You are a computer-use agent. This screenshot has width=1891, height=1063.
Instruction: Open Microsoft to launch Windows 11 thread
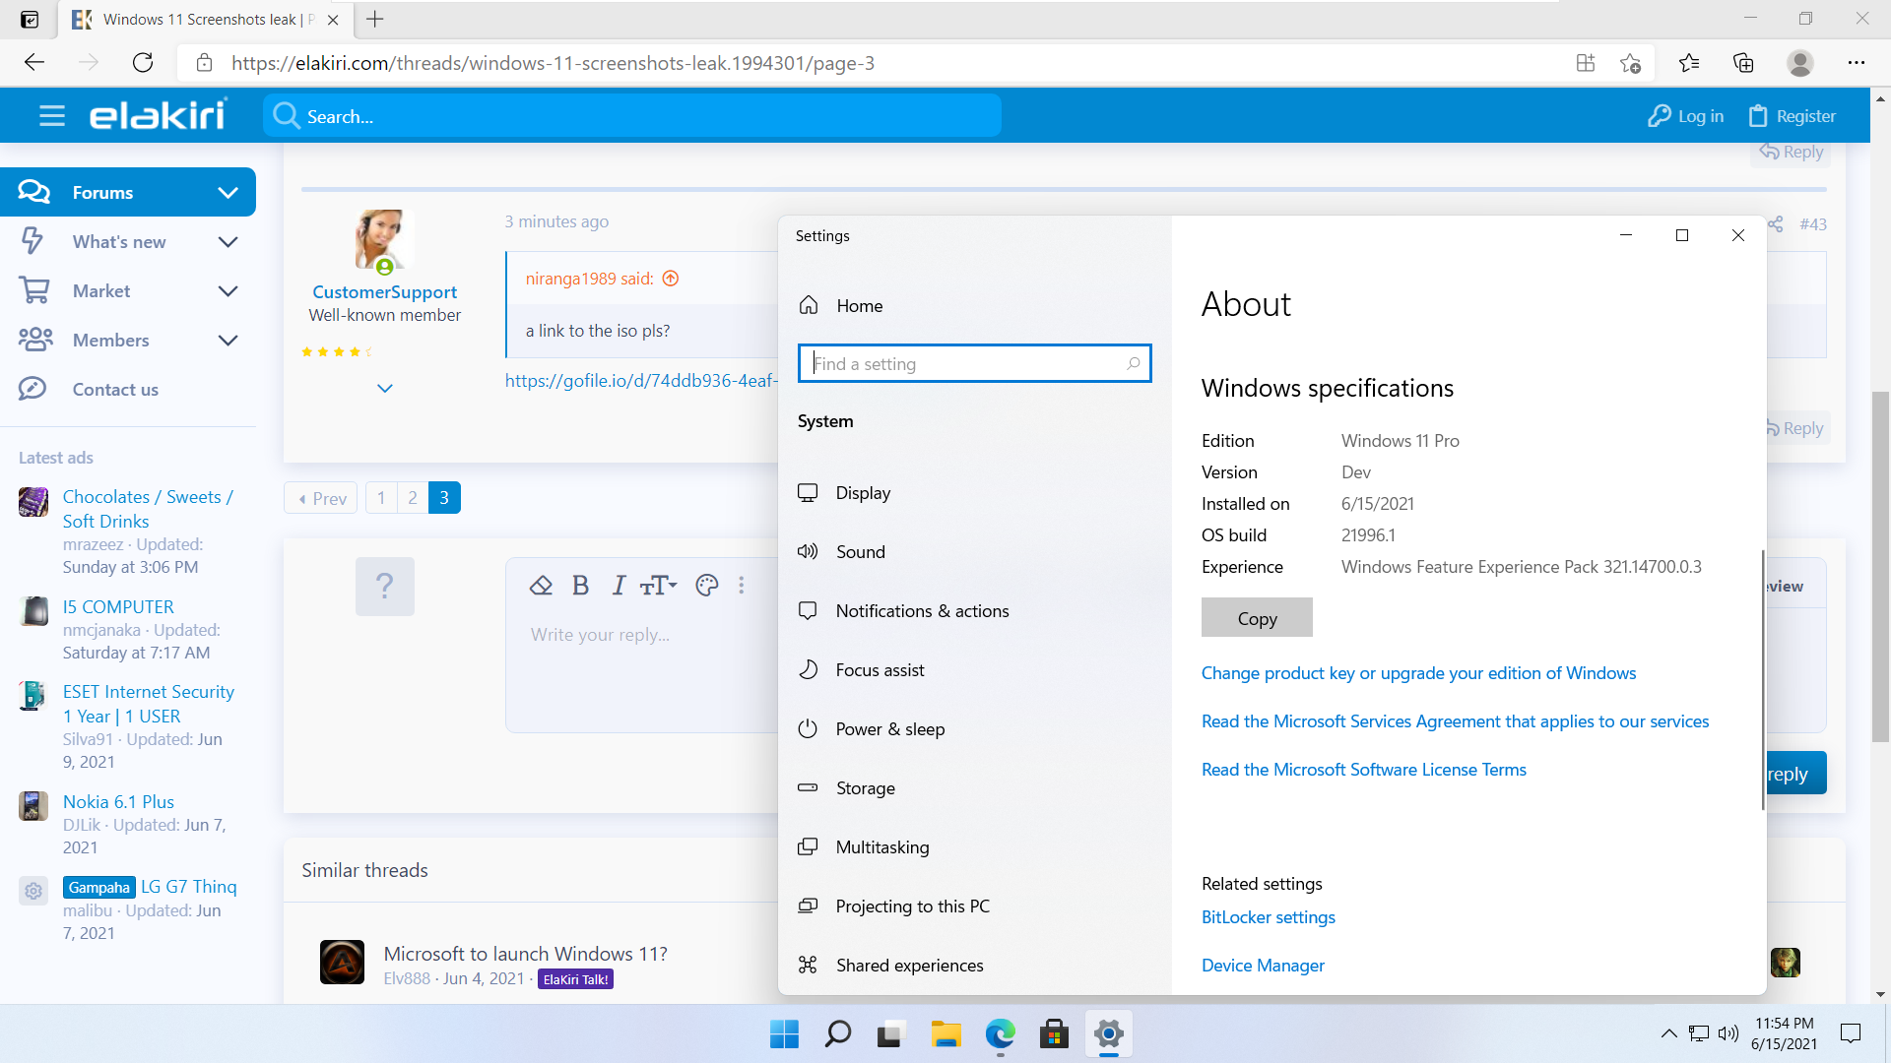[525, 954]
